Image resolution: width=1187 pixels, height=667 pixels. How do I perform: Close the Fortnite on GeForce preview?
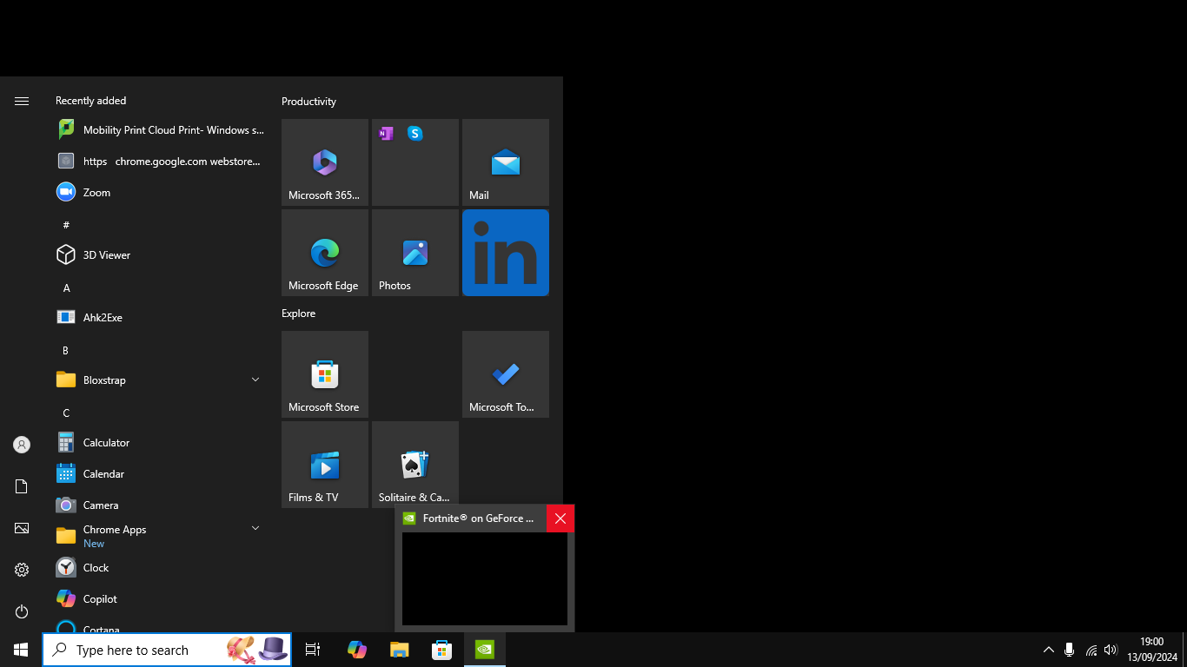(x=560, y=518)
